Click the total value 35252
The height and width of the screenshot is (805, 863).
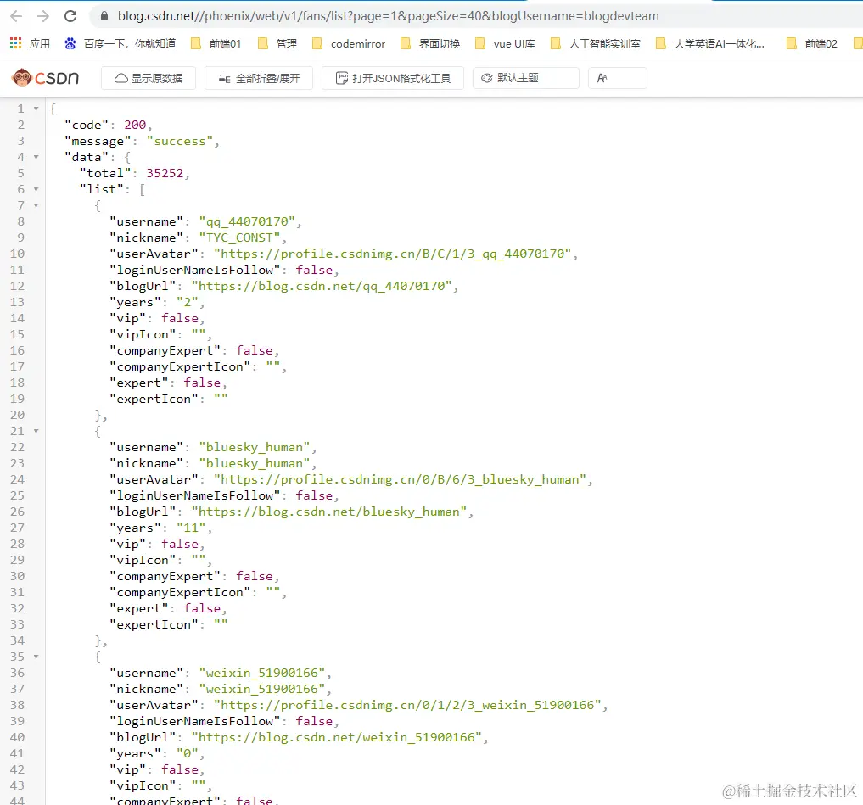(165, 173)
